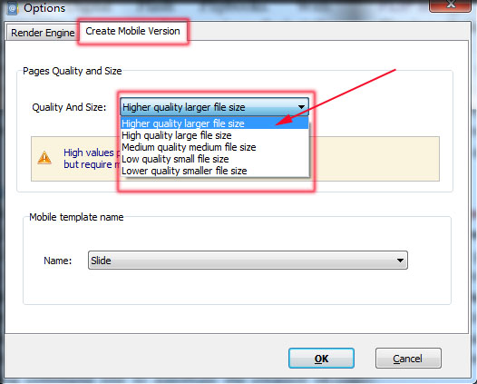Select the Create Mobile Version tab
The width and height of the screenshot is (477, 384).
pyautogui.click(x=132, y=31)
